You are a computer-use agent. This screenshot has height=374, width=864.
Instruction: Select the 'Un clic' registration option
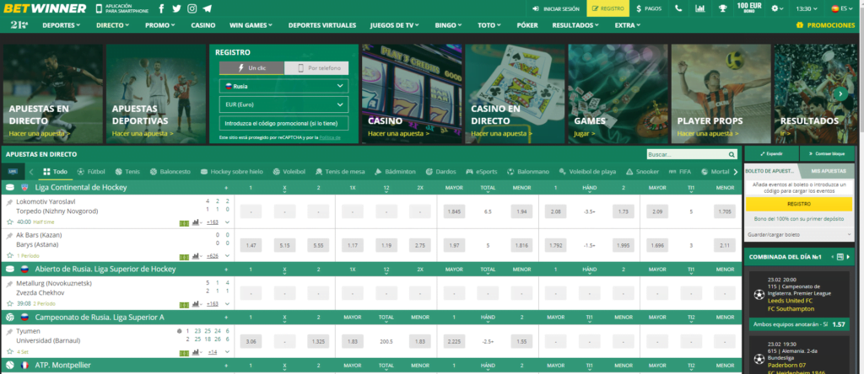tap(251, 68)
